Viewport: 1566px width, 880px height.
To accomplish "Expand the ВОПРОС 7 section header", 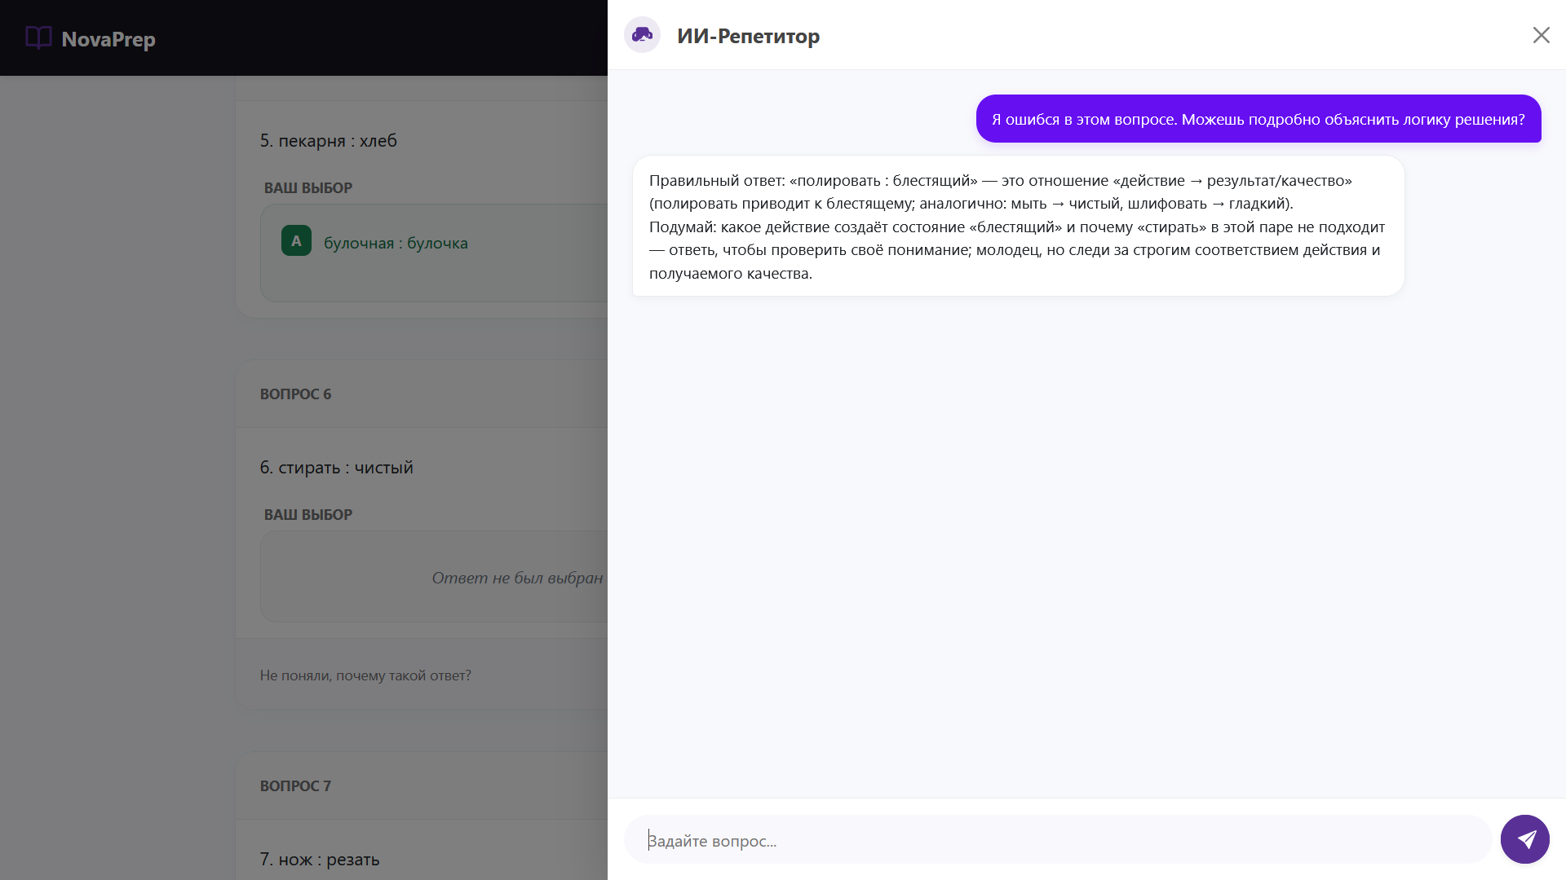I will (296, 785).
